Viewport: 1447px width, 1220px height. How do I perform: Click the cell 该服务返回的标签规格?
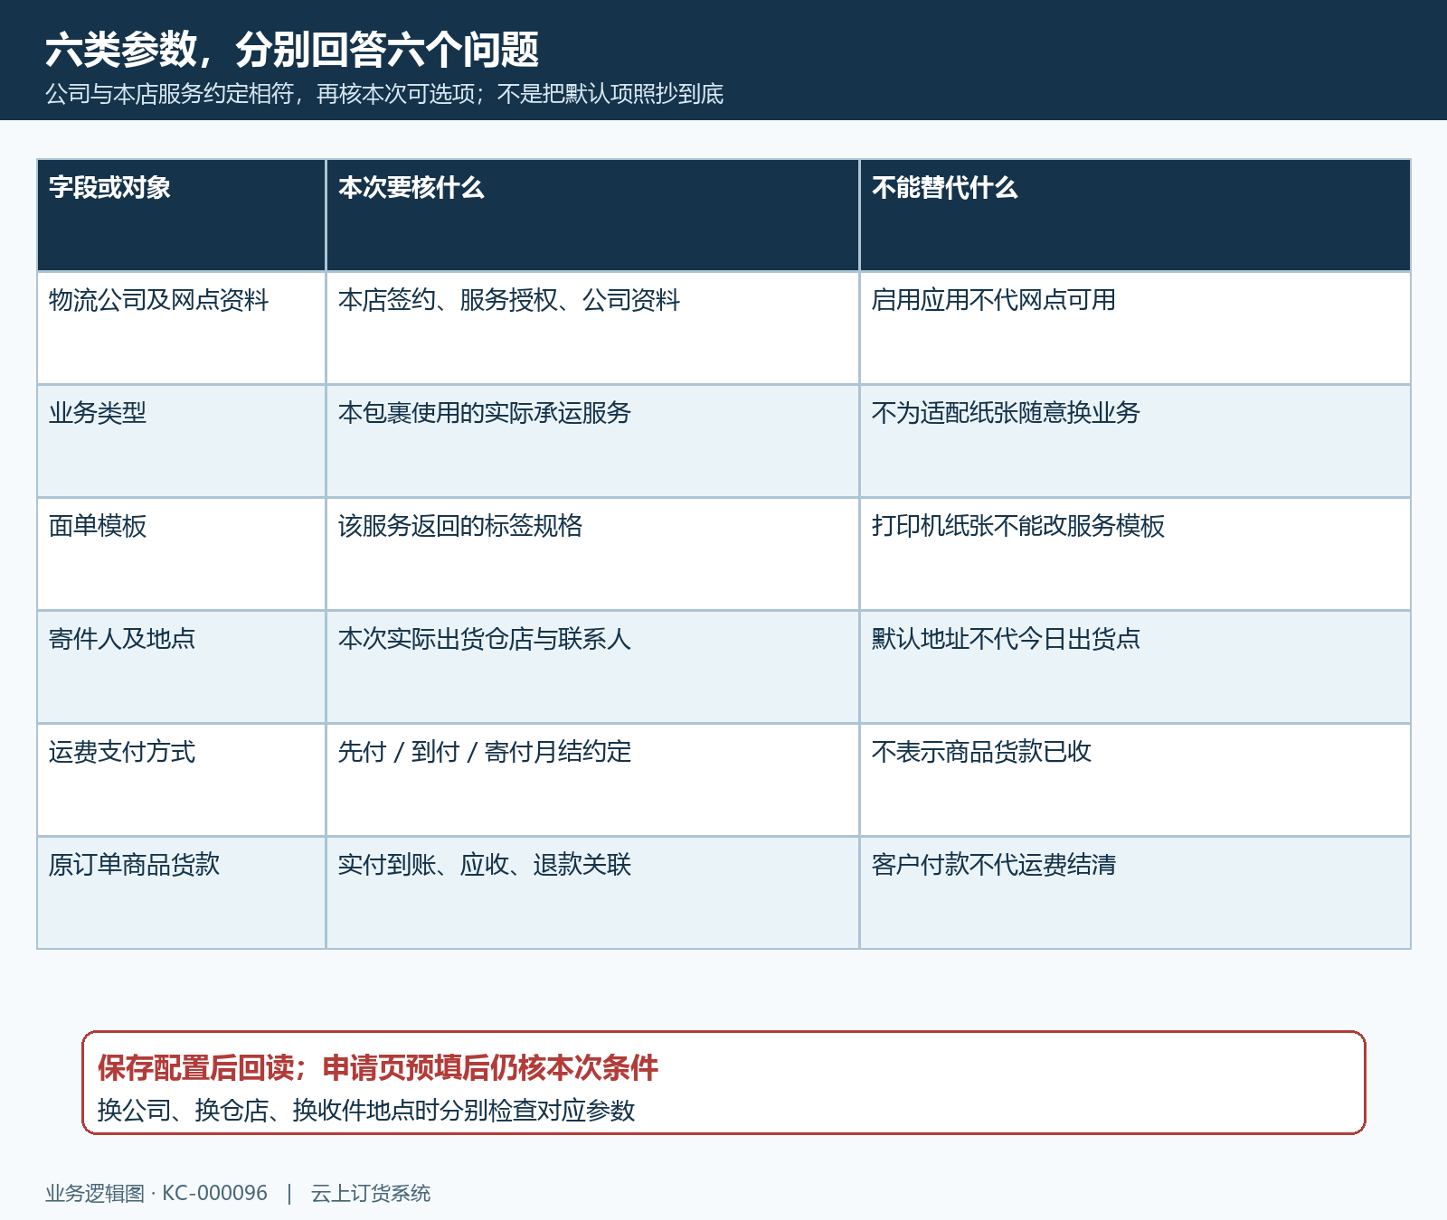592,554
